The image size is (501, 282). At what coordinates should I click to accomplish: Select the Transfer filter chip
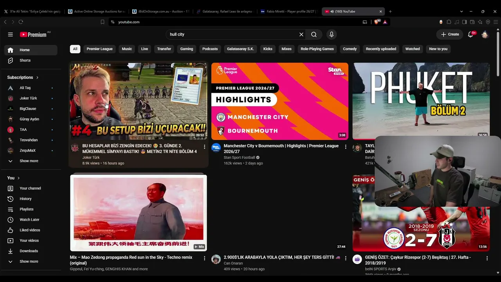pyautogui.click(x=164, y=49)
